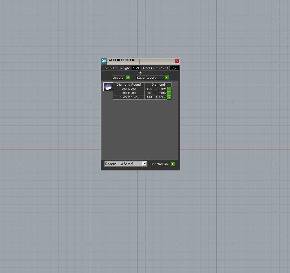Click the green arrow next to Update
This screenshot has height=273, width=290.
(x=128, y=77)
